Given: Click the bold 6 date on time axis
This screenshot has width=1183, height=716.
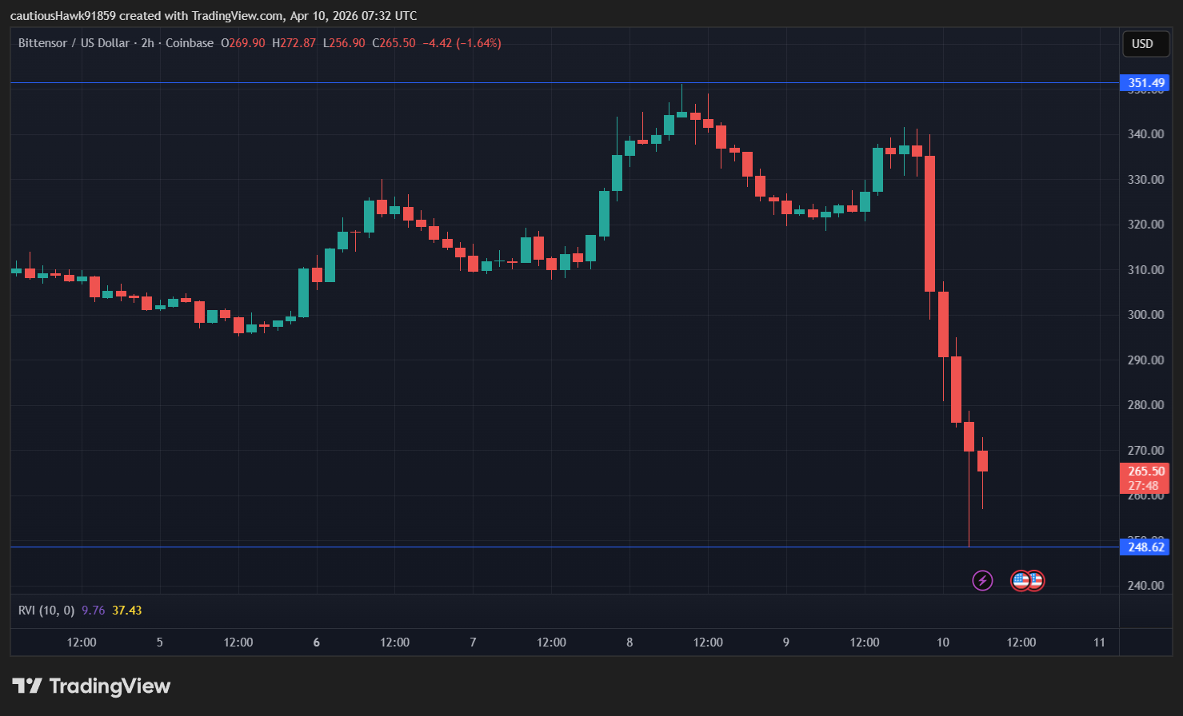Looking at the screenshot, I should [x=317, y=642].
